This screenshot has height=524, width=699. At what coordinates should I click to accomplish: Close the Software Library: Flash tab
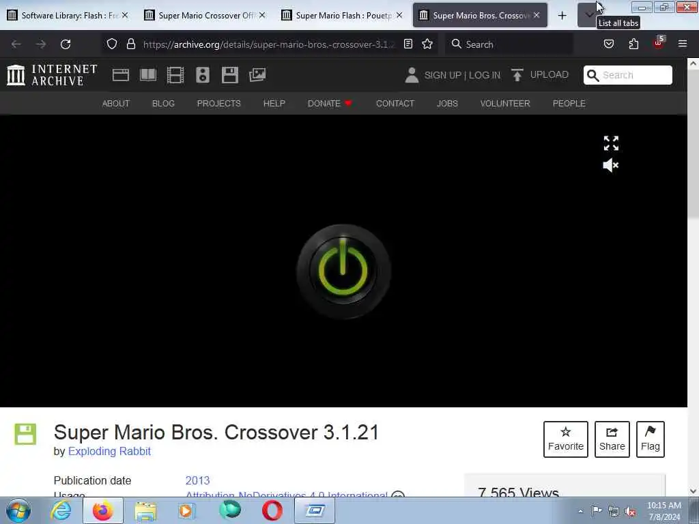pos(125,15)
